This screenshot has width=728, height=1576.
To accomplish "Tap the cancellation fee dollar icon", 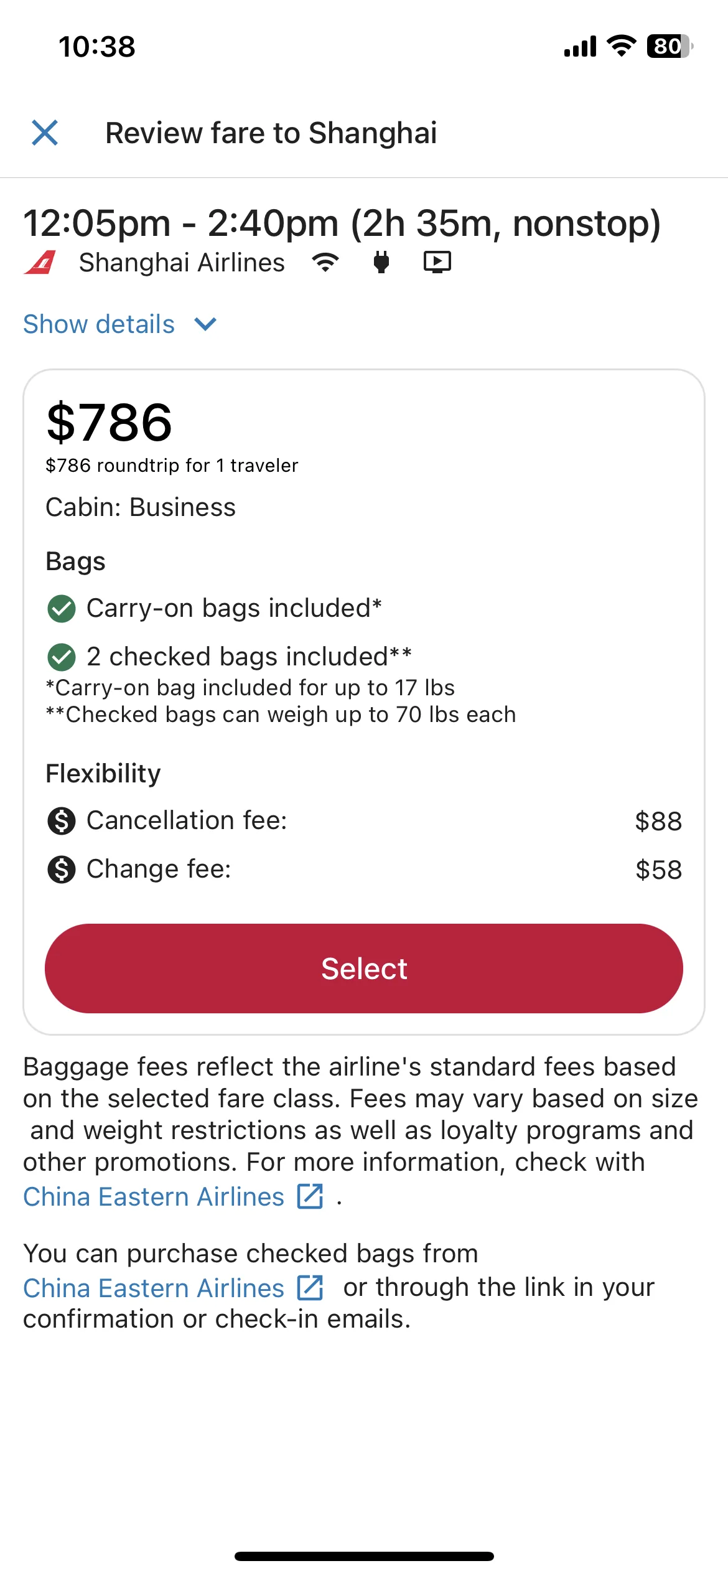I will pos(62,820).
